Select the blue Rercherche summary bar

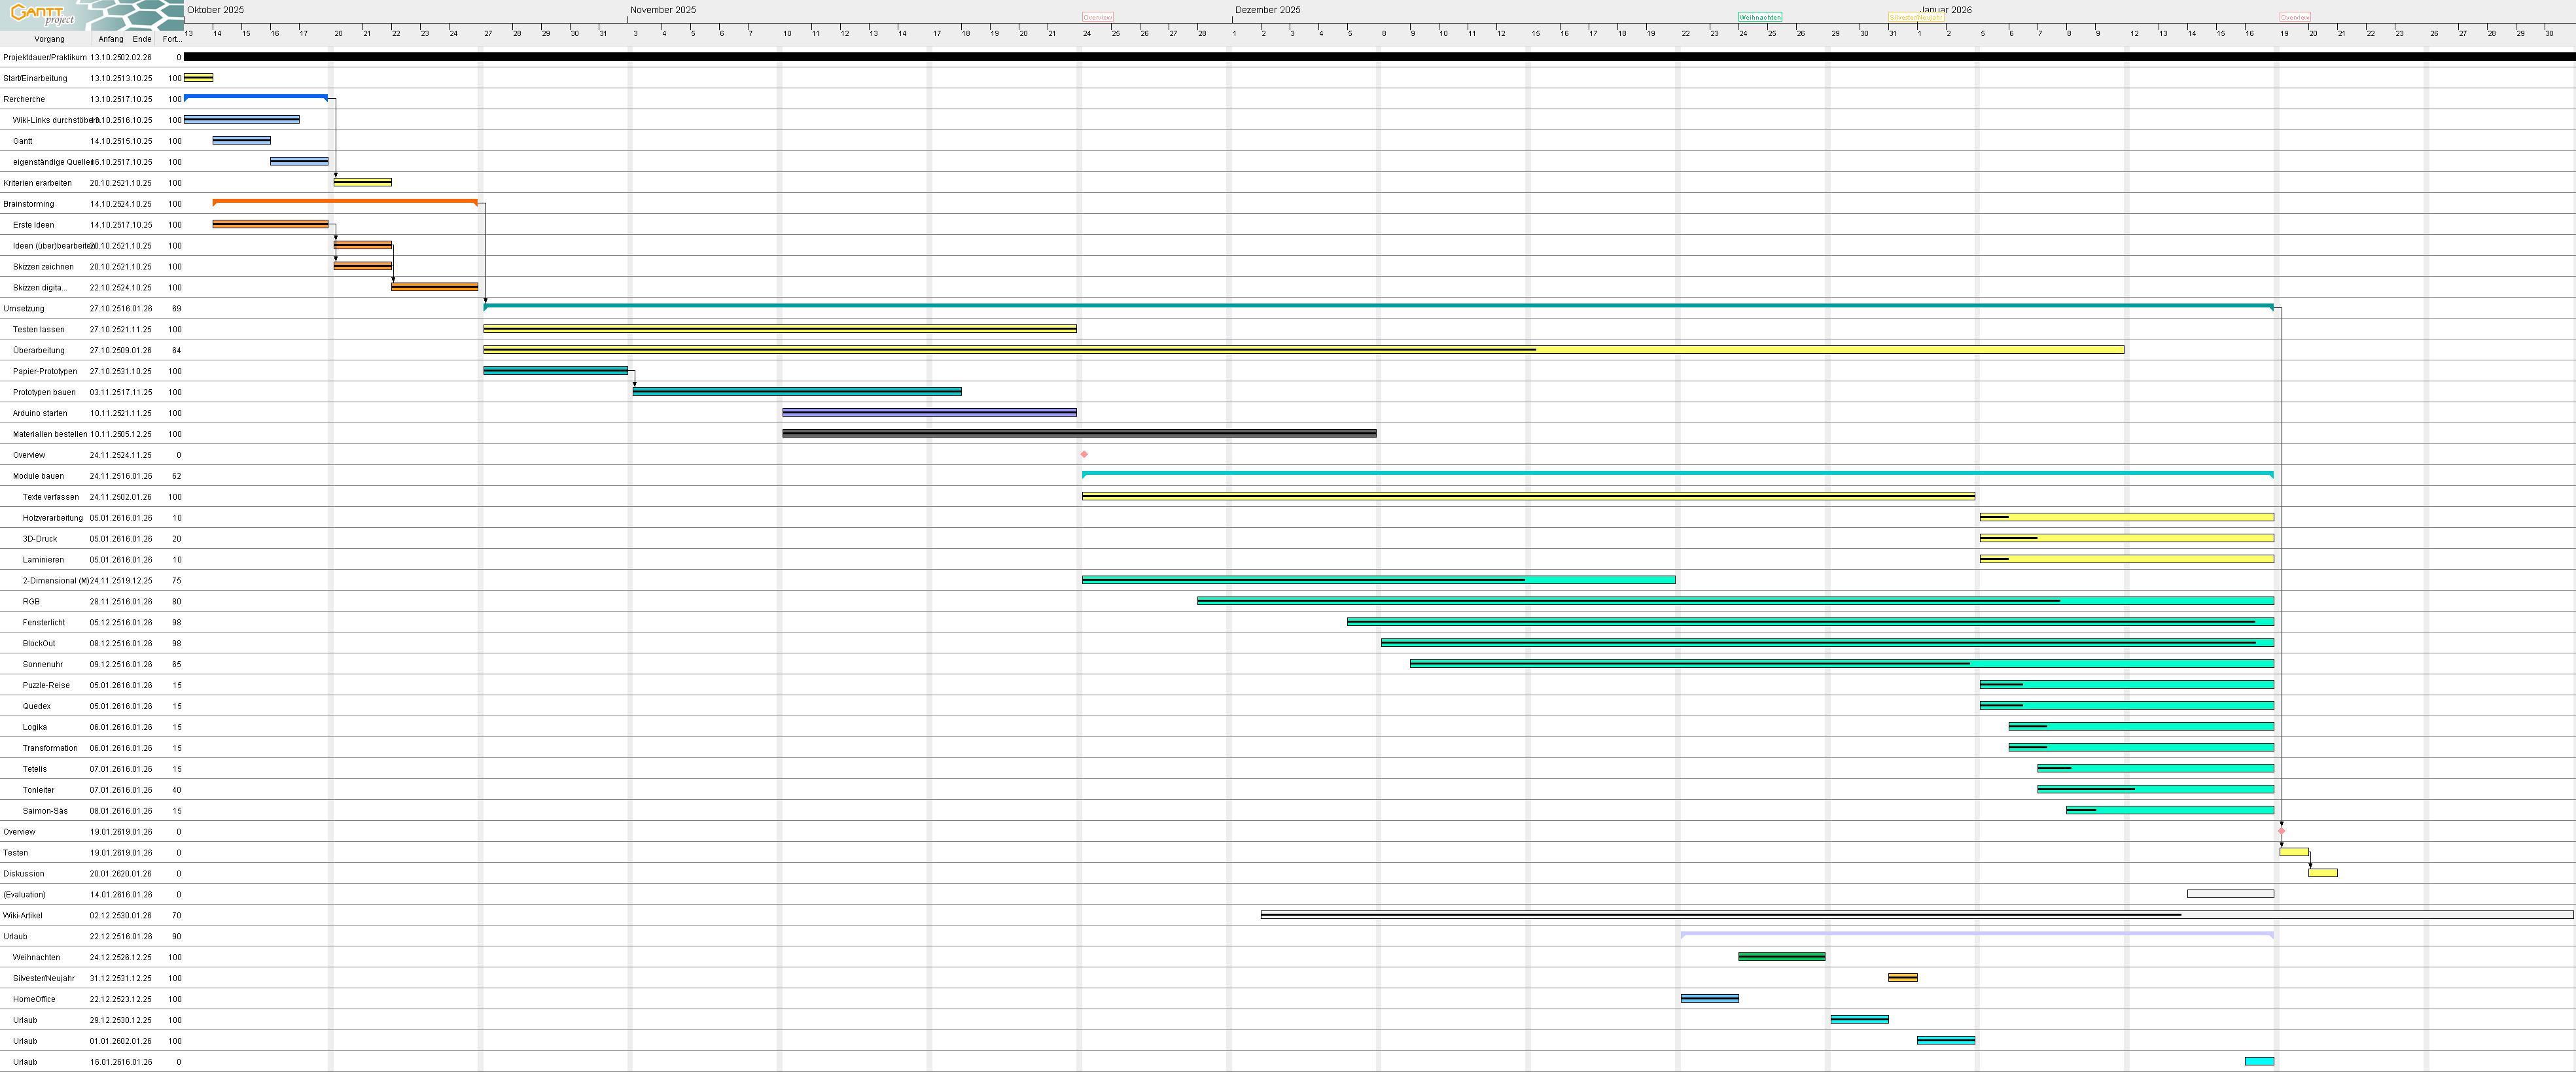pos(256,97)
